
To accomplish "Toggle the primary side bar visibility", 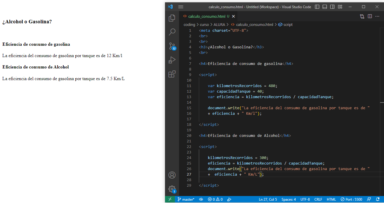I will coord(317,7).
